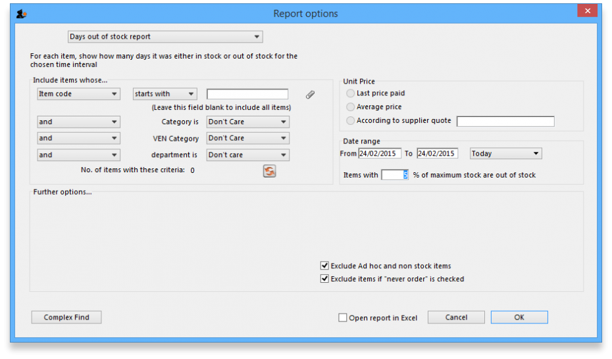Expand the Item code field dropdown
The image size is (612, 359).
point(78,94)
